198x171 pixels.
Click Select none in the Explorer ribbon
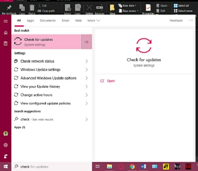pos(183,11)
